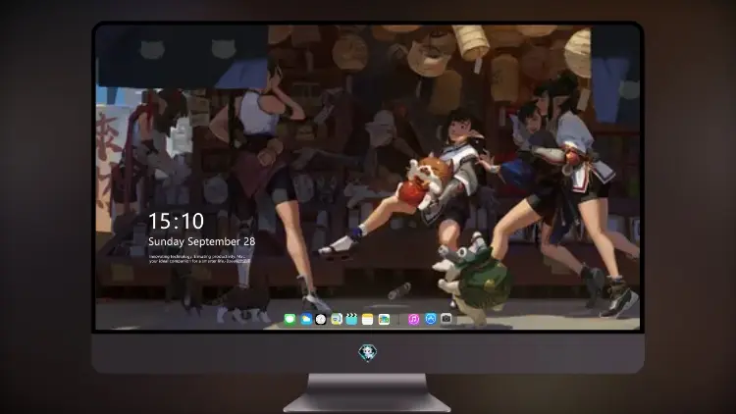Open the Weather app in the dock

pos(306,319)
